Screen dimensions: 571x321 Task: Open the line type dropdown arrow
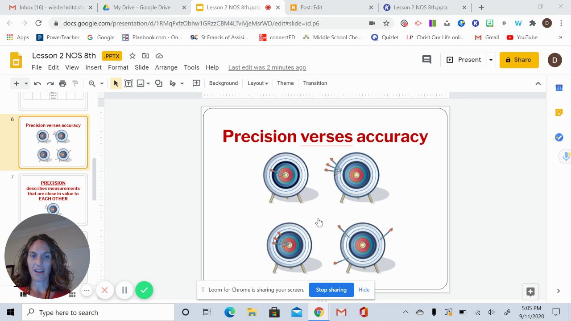tap(182, 83)
